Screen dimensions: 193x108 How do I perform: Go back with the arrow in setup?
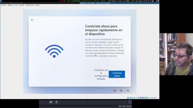(32, 20)
